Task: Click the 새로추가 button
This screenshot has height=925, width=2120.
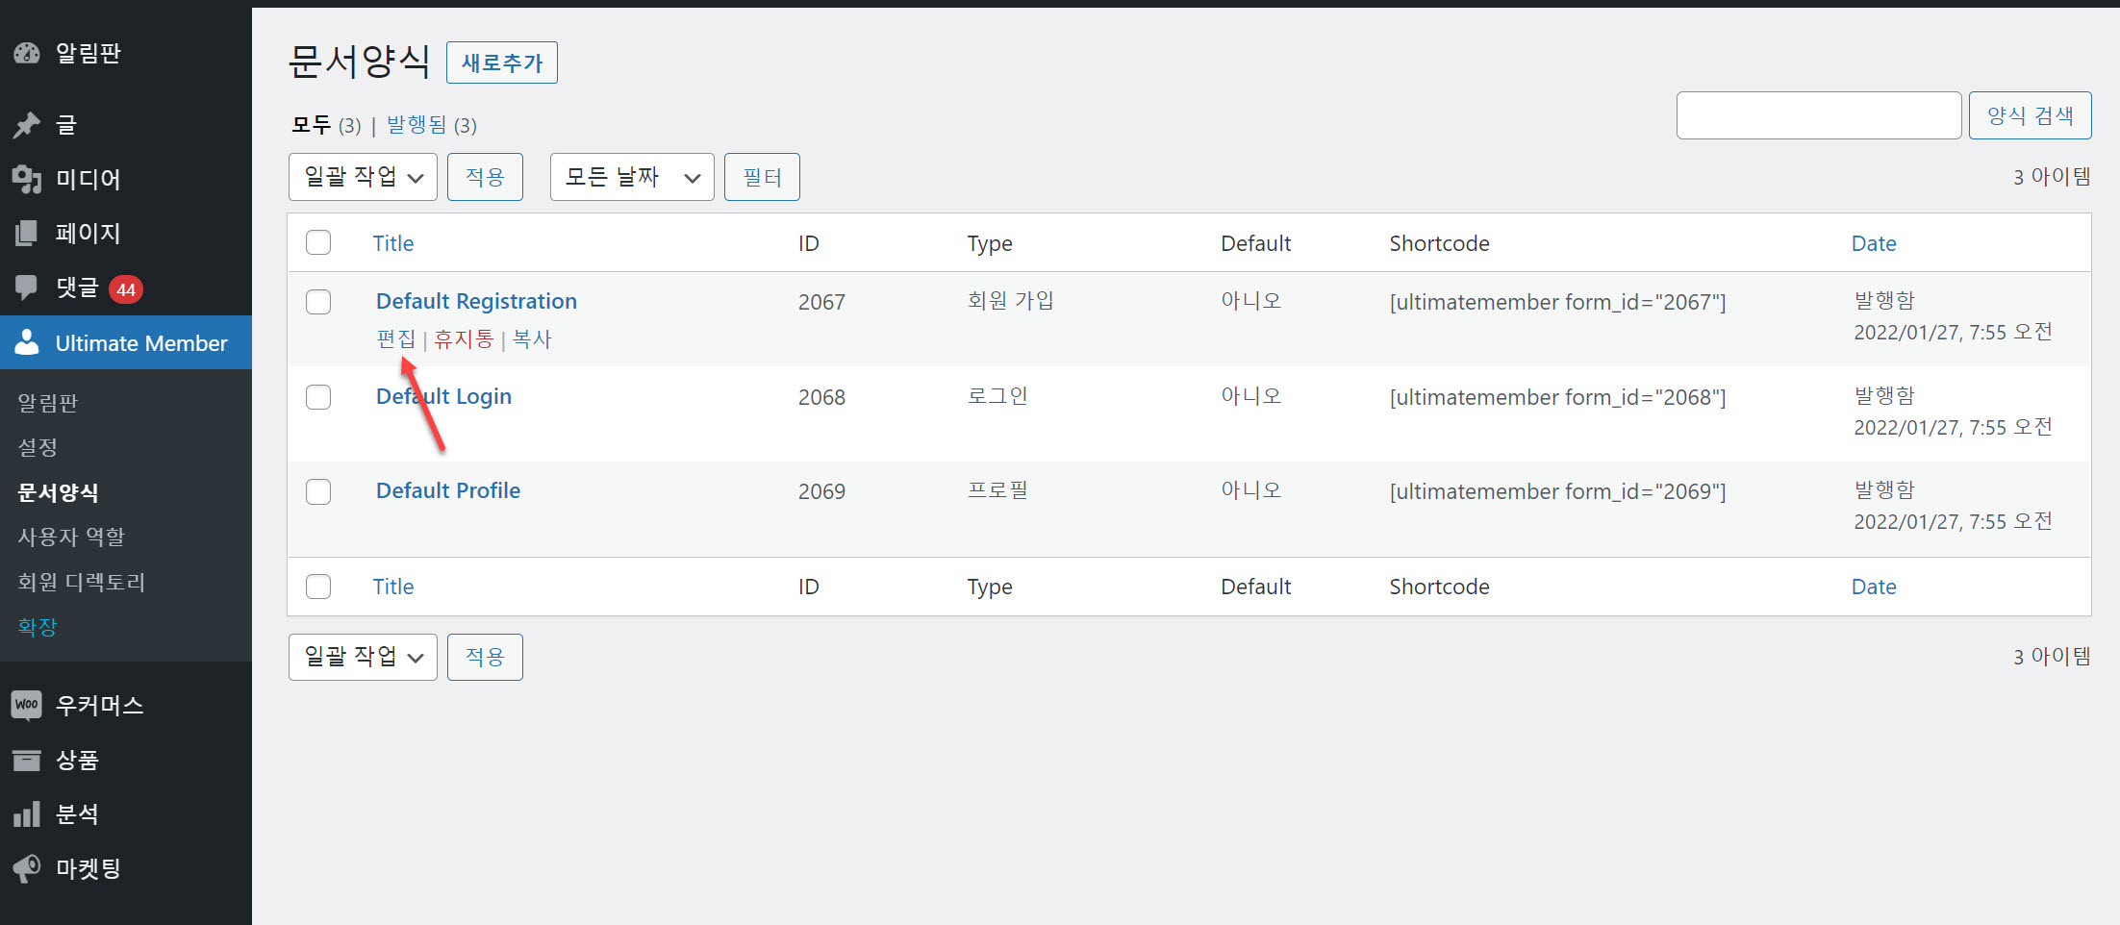Action: tap(501, 62)
